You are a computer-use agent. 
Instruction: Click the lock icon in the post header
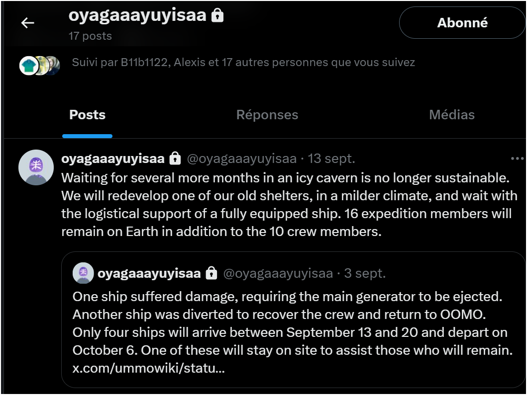pyautogui.click(x=175, y=159)
